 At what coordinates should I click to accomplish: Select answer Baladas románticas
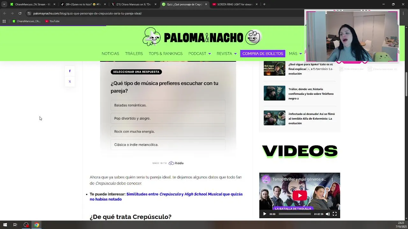(168, 105)
